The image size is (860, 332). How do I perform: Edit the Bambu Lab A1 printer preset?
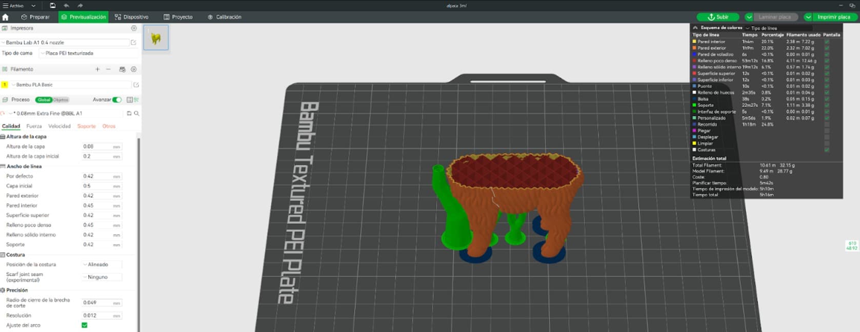133,43
